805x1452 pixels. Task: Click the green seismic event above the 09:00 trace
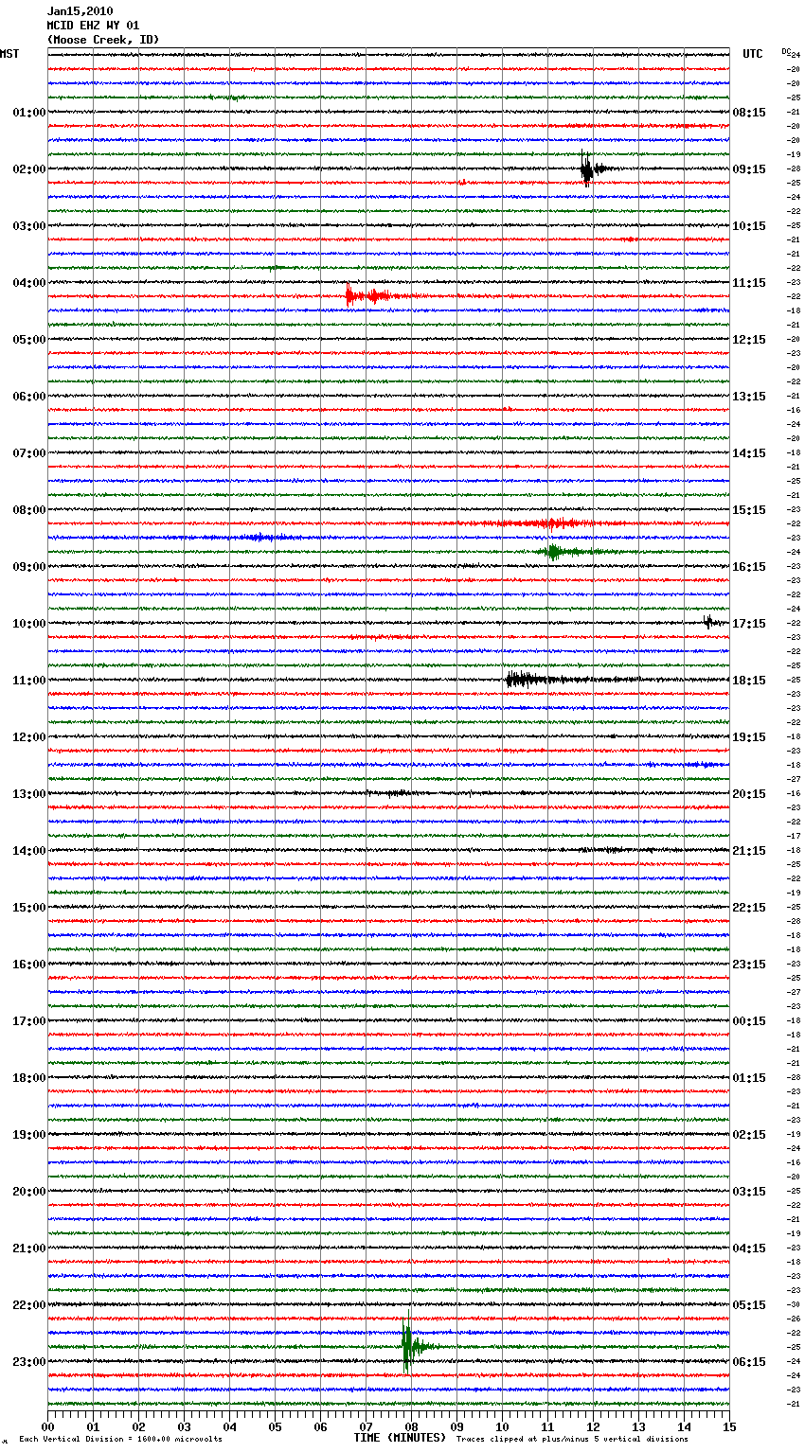point(555,551)
